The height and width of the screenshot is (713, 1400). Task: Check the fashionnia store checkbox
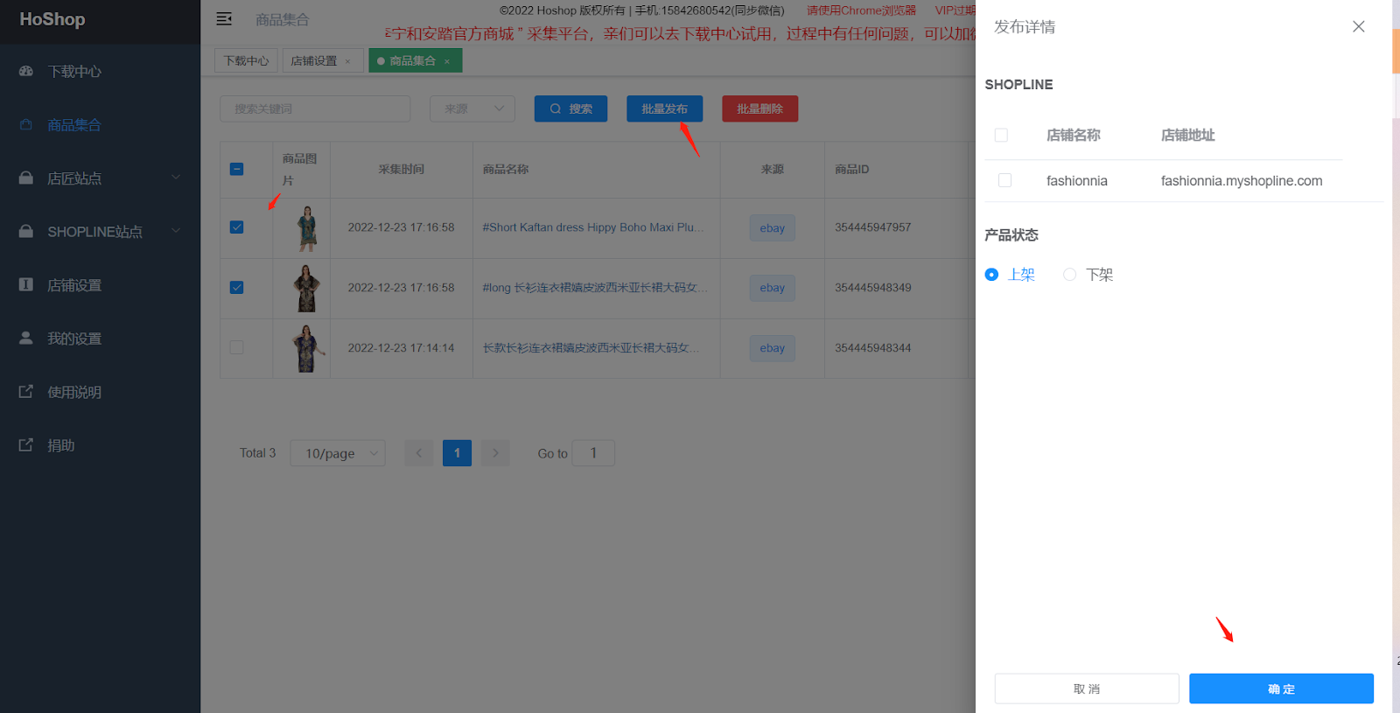tap(1004, 180)
